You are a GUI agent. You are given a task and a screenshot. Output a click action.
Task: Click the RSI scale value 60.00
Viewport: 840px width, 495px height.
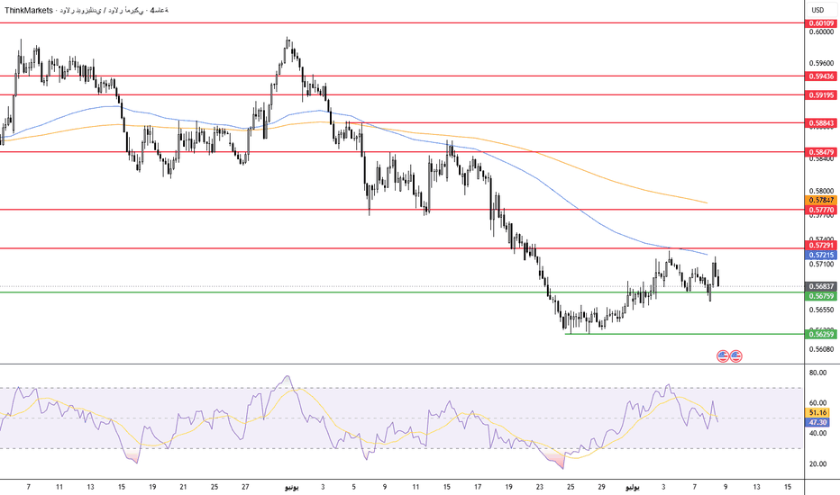(x=817, y=403)
